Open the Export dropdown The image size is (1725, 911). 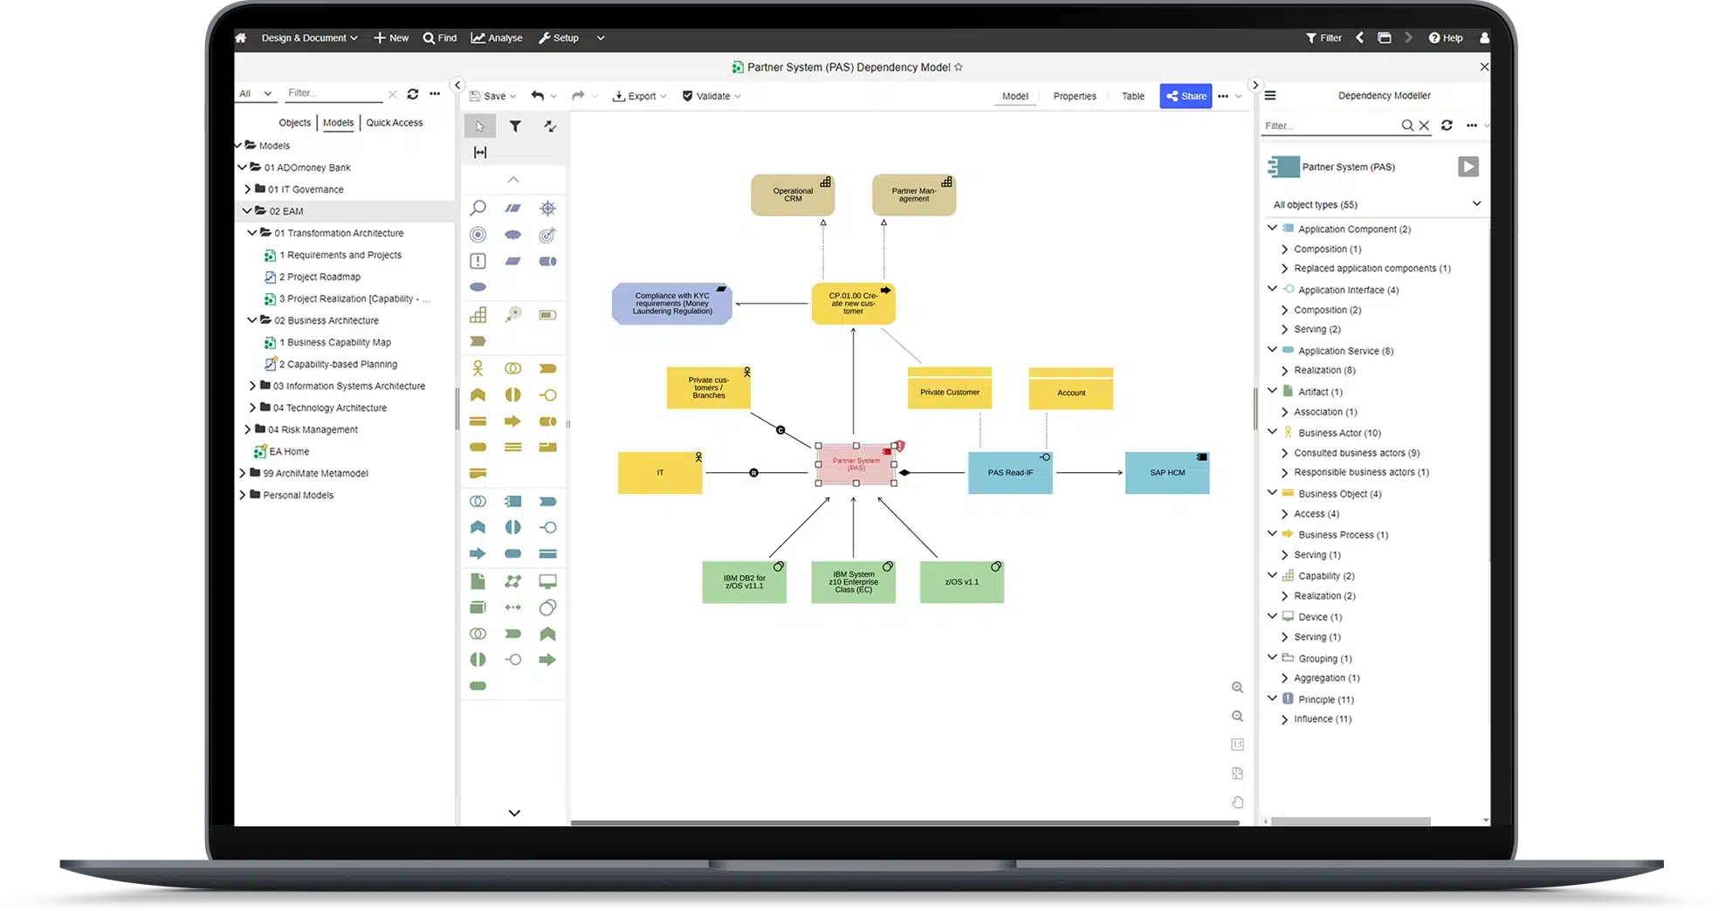point(640,96)
